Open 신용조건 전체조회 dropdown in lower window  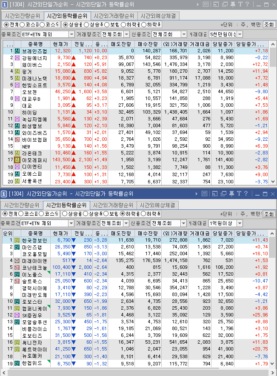(x=183, y=223)
